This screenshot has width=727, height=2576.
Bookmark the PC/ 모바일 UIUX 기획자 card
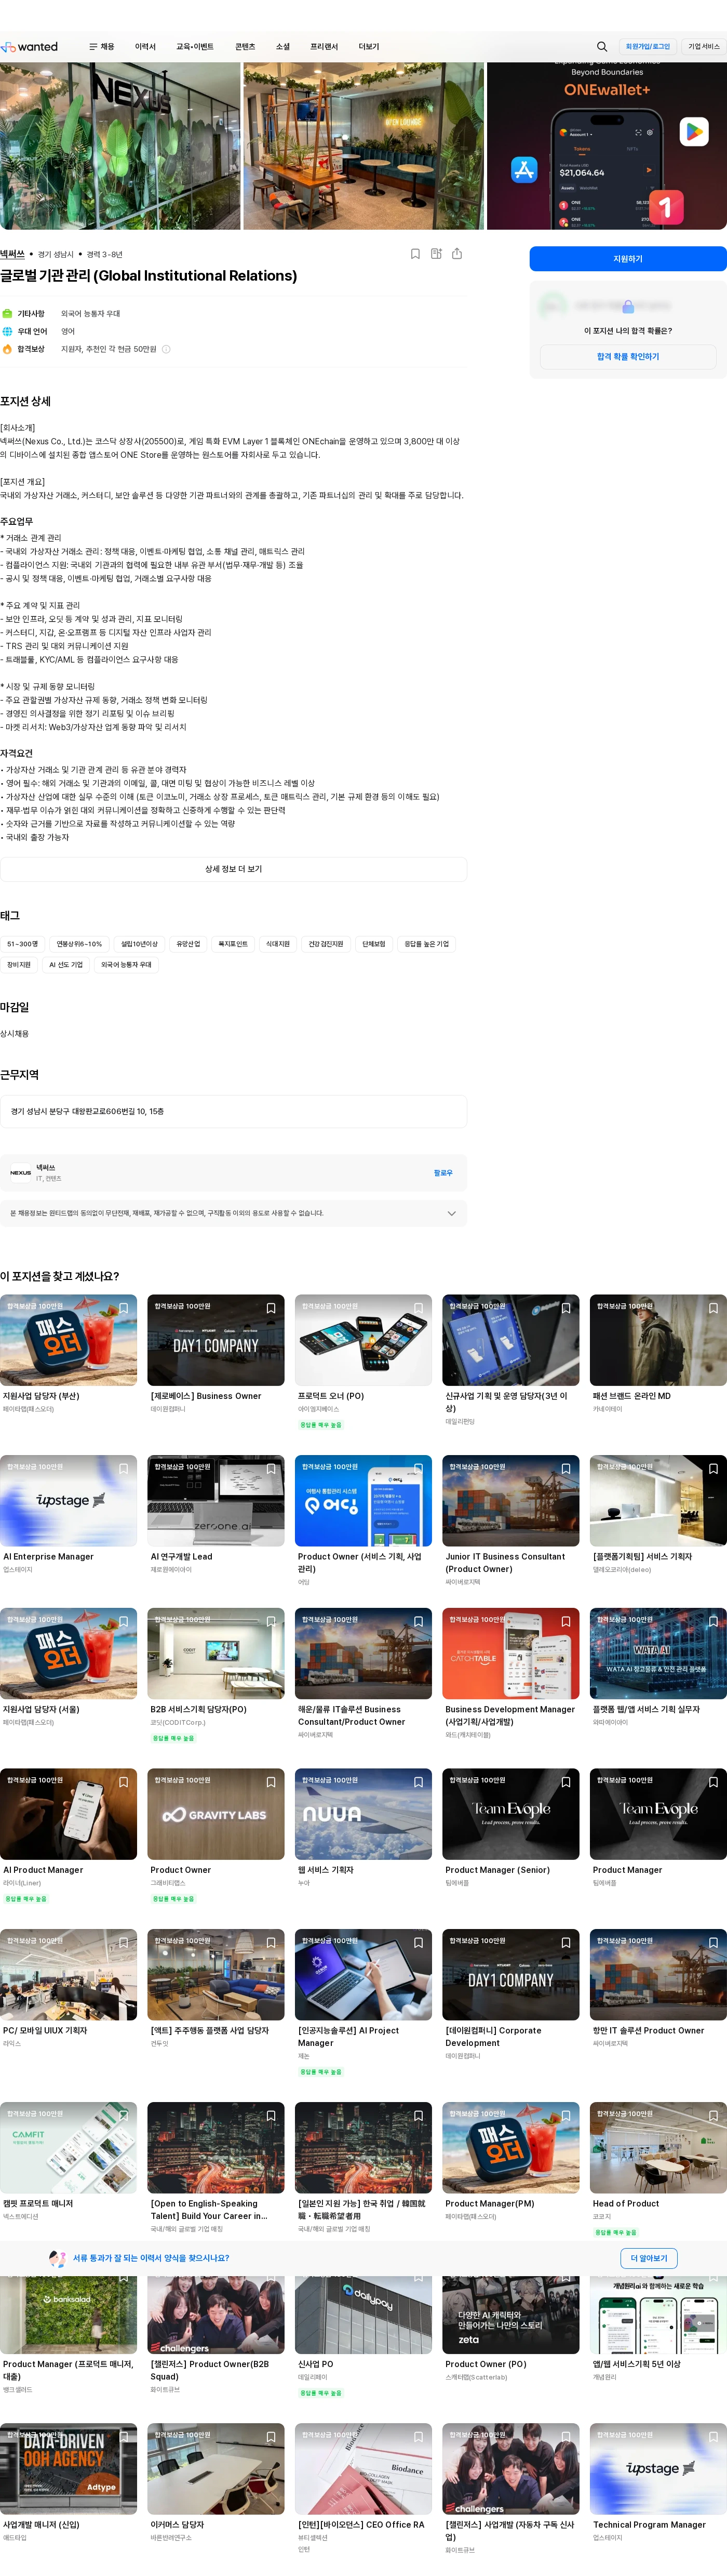click(x=124, y=1943)
